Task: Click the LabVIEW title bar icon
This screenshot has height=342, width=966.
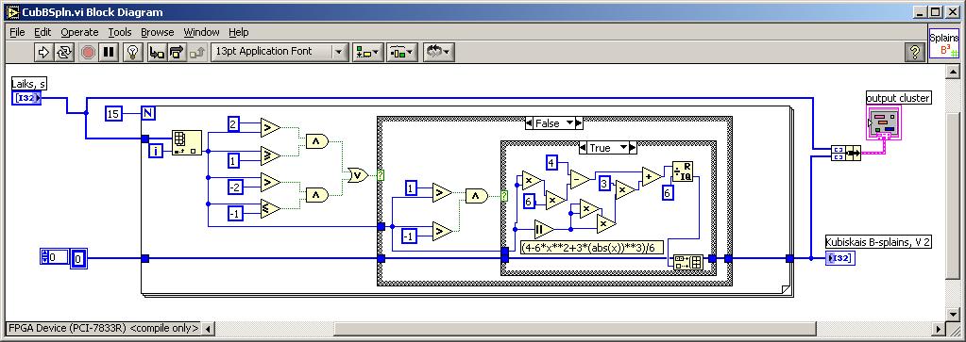Action: pyautogui.click(x=12, y=11)
